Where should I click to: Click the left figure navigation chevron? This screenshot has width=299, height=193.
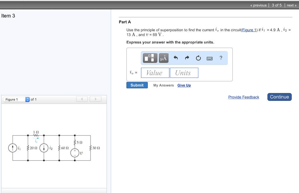point(82,99)
